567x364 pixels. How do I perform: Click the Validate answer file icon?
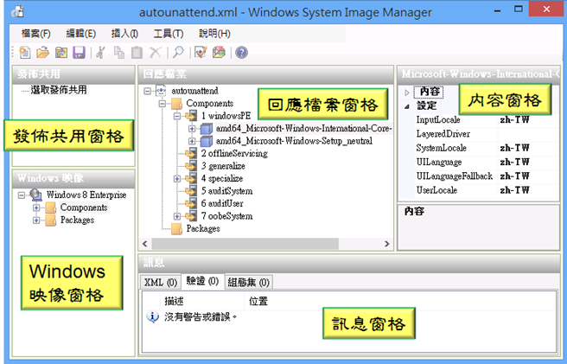tap(201, 53)
